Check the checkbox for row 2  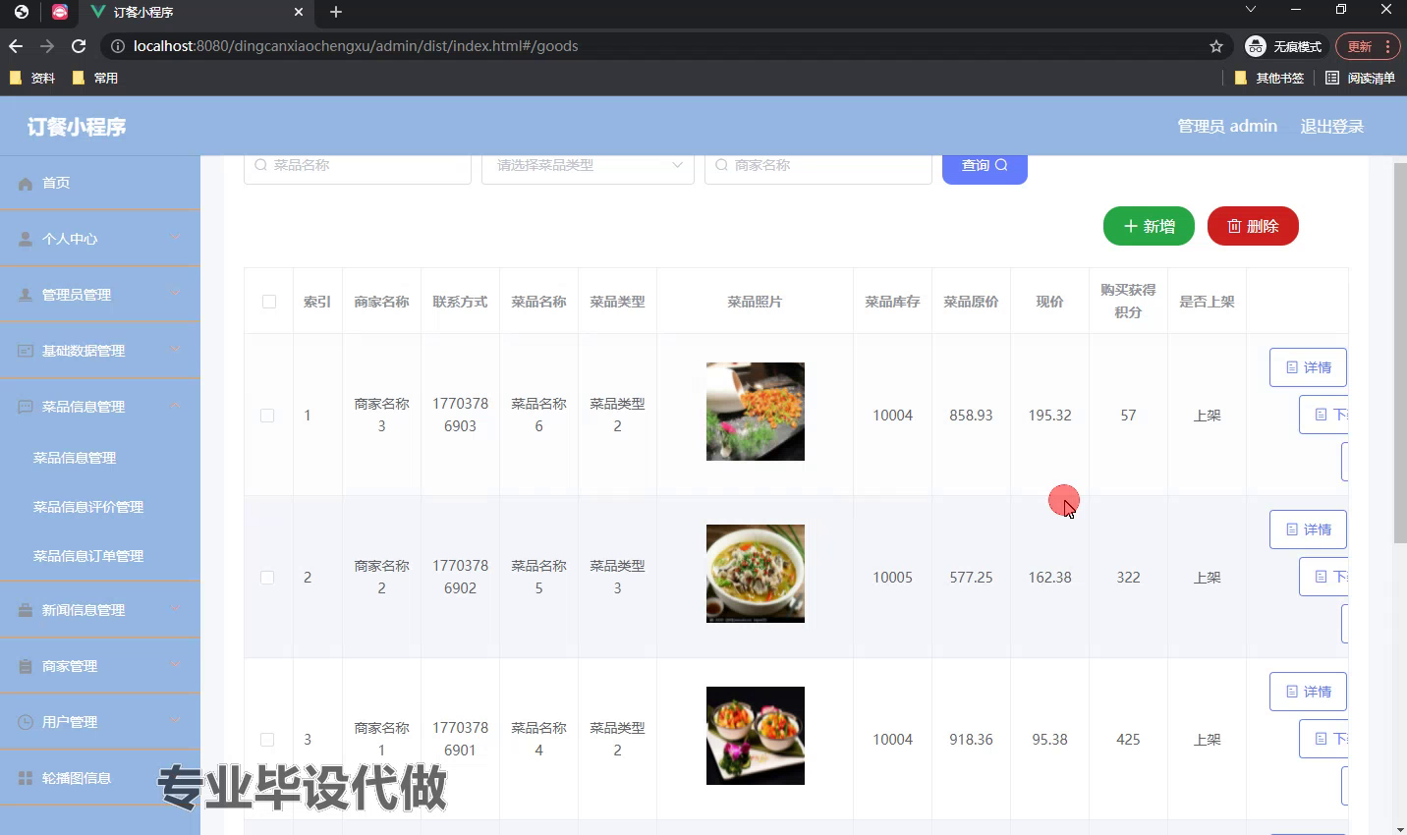[x=267, y=578]
